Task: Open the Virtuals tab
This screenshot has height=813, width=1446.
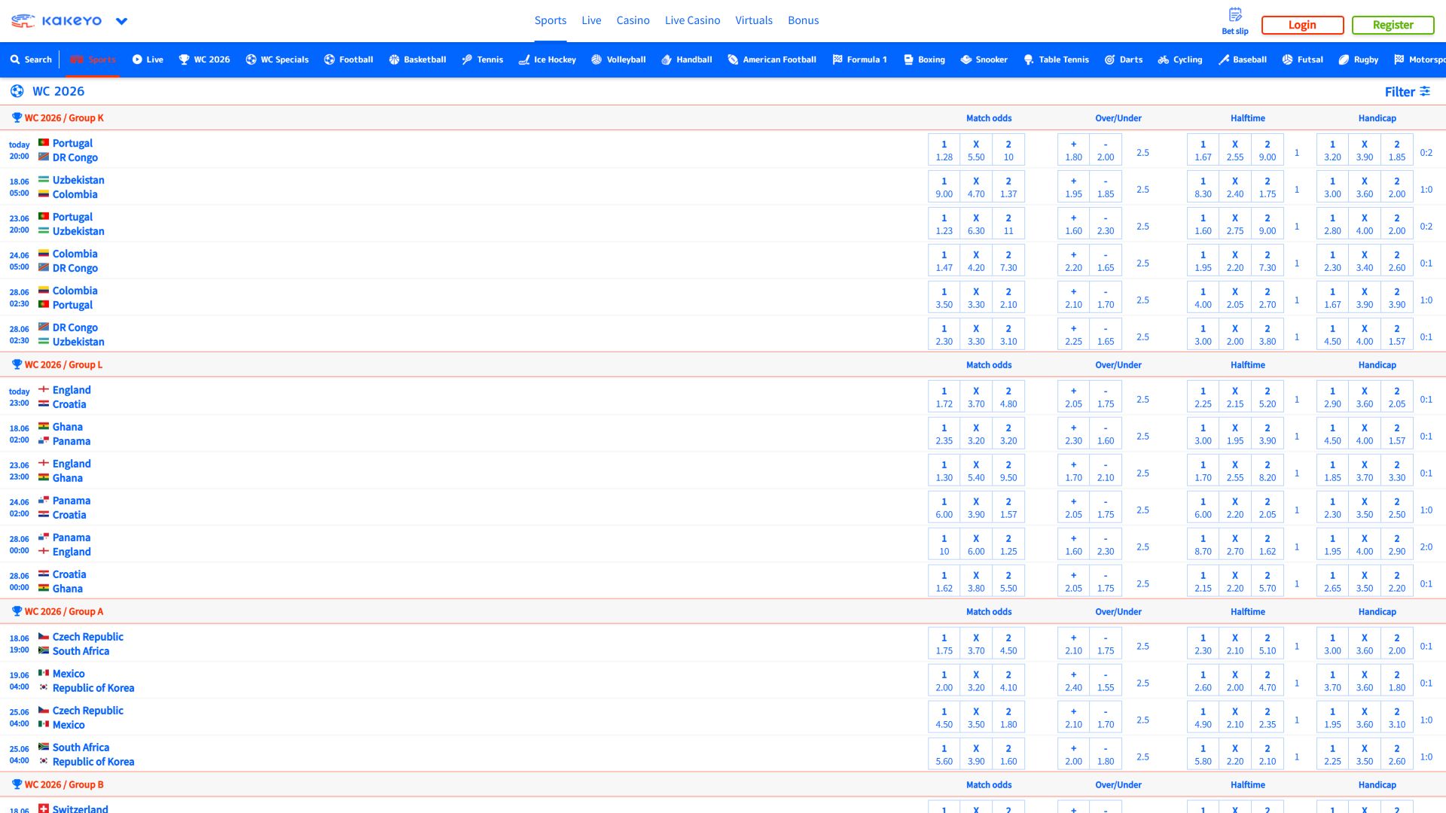Action: [754, 20]
